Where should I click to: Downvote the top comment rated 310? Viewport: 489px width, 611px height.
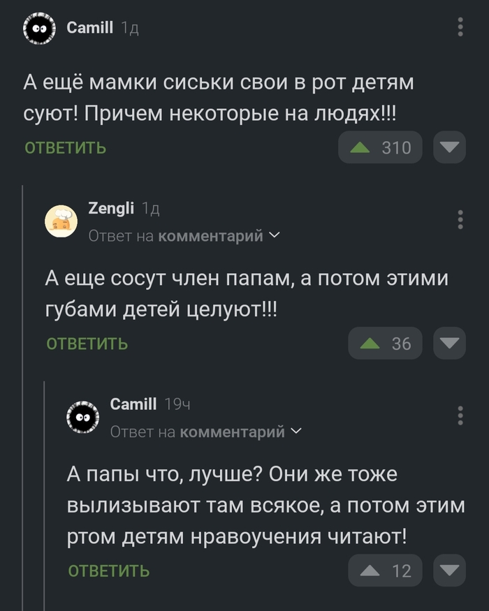click(449, 147)
